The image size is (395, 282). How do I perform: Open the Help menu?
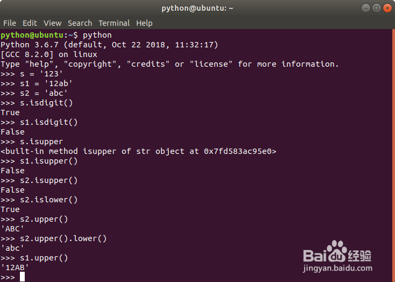click(x=144, y=23)
